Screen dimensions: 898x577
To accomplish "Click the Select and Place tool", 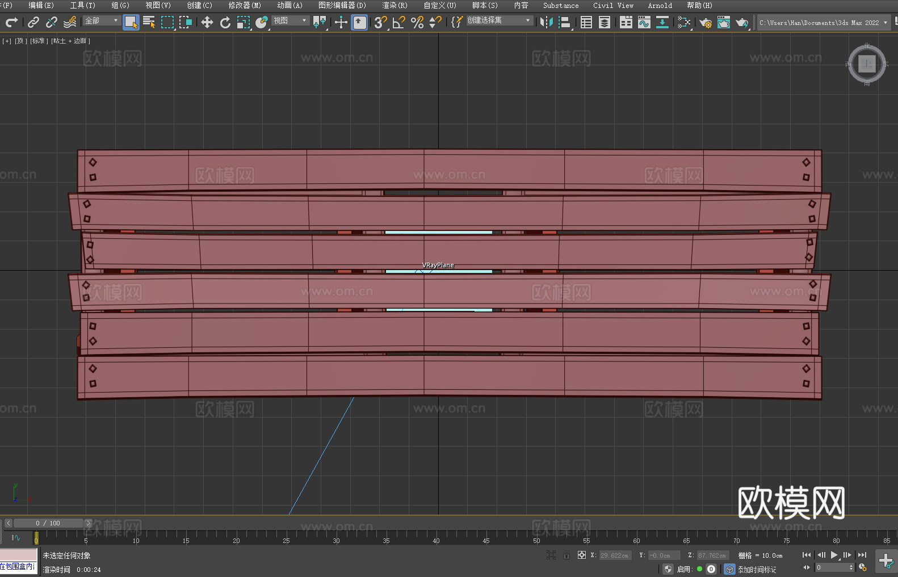I will point(262,22).
